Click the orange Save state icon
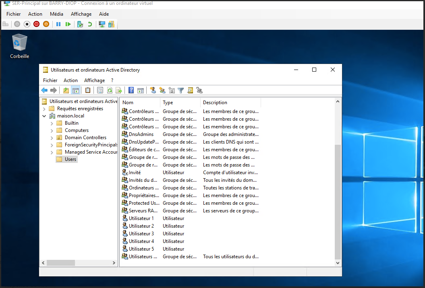The width and height of the screenshot is (425, 288). click(46, 24)
